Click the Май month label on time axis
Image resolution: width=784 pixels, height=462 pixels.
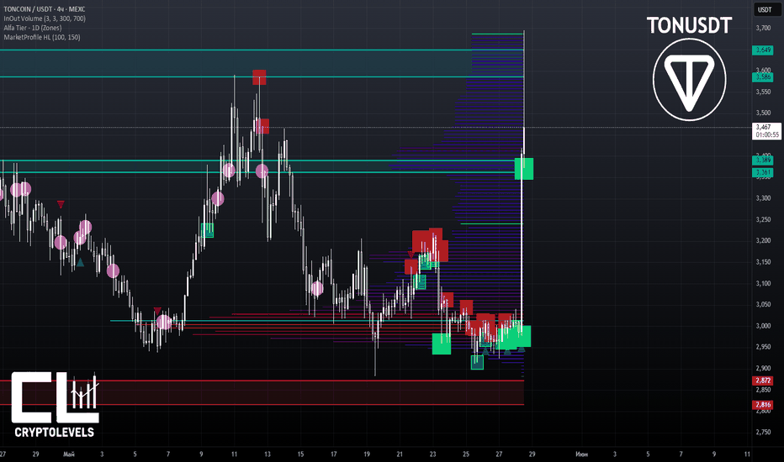point(69,454)
